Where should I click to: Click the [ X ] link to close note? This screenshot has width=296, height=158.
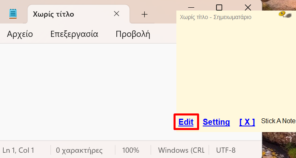tap(247, 122)
